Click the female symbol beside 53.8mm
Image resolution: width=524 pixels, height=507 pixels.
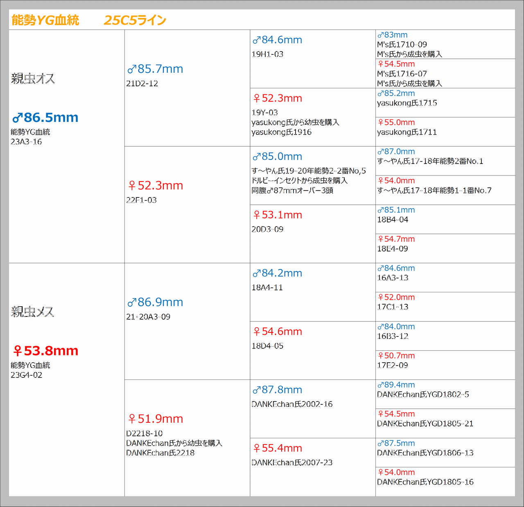[x=17, y=351]
